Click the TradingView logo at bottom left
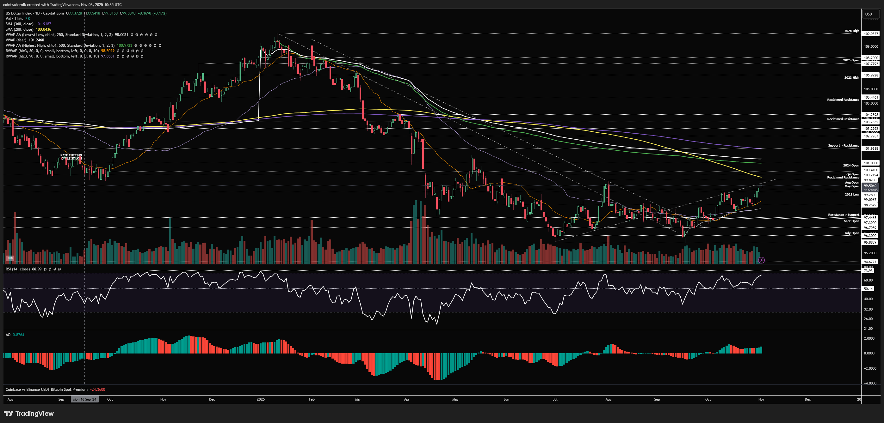The width and height of the screenshot is (884, 423). coord(29,414)
